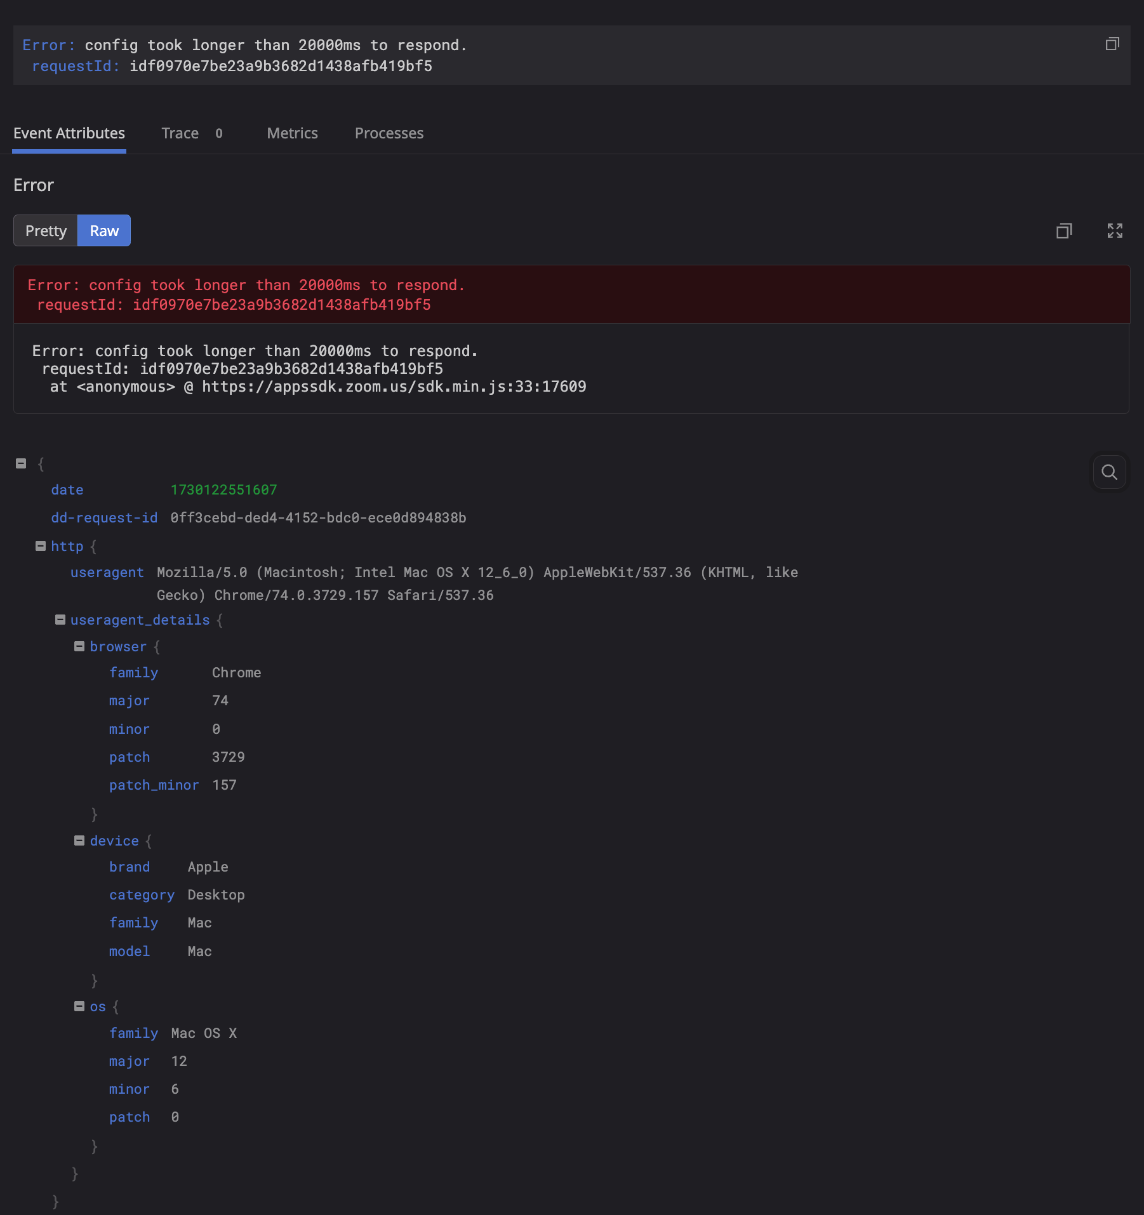Select the Raw error view
1144x1215 pixels.
coord(104,230)
